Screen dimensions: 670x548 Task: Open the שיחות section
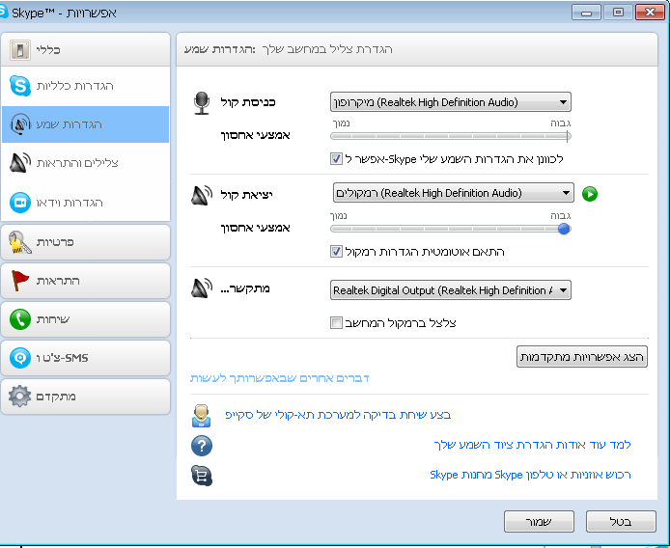click(x=86, y=319)
